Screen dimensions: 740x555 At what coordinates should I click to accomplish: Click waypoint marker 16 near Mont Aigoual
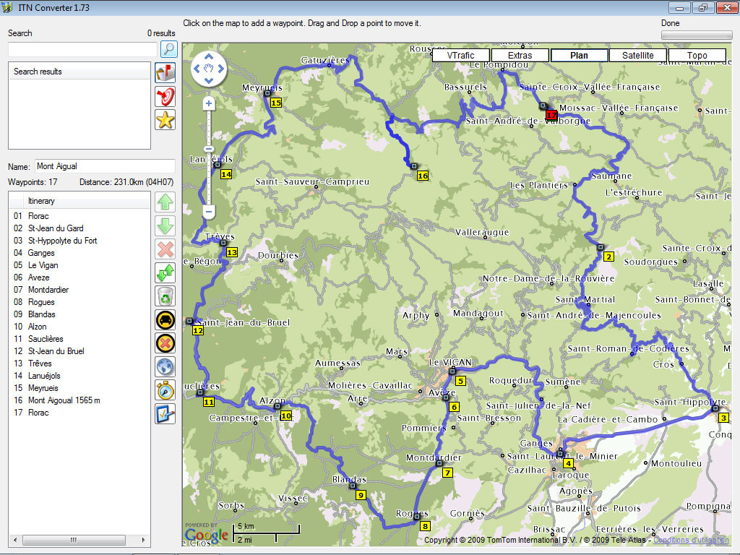(422, 176)
